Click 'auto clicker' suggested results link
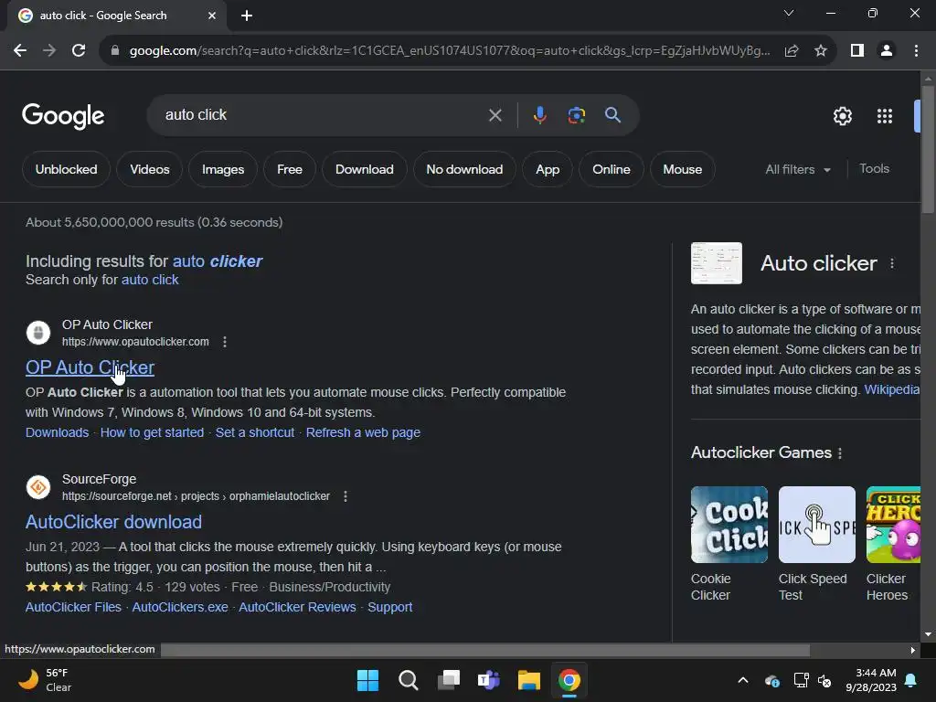 218,261
